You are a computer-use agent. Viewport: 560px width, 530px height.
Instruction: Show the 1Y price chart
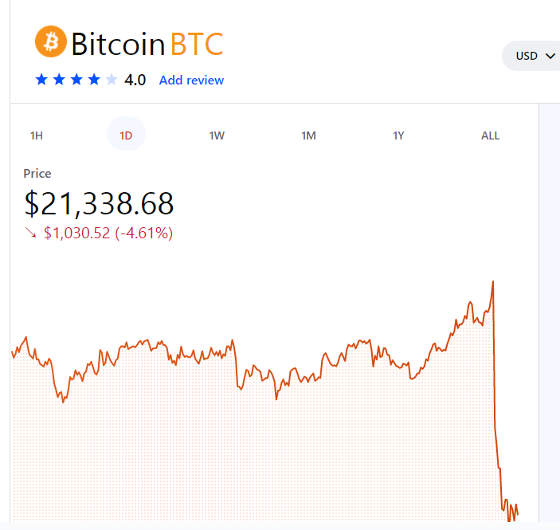pyautogui.click(x=399, y=135)
